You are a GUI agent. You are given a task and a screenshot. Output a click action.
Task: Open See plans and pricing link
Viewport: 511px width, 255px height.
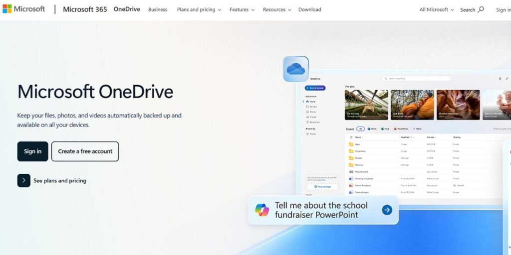[60, 180]
